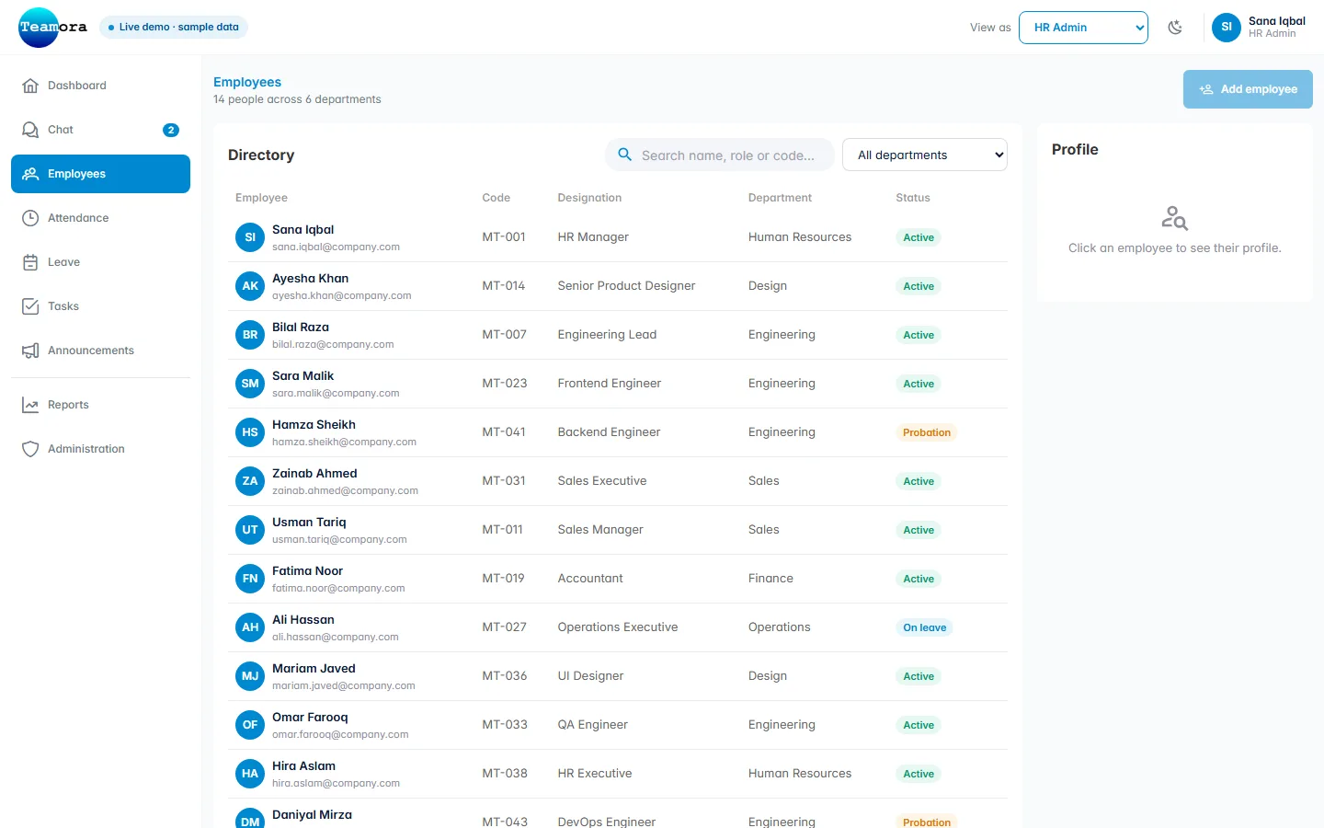Image resolution: width=1324 pixels, height=828 pixels.
Task: Click QA Engineer designation
Action: pos(592,725)
